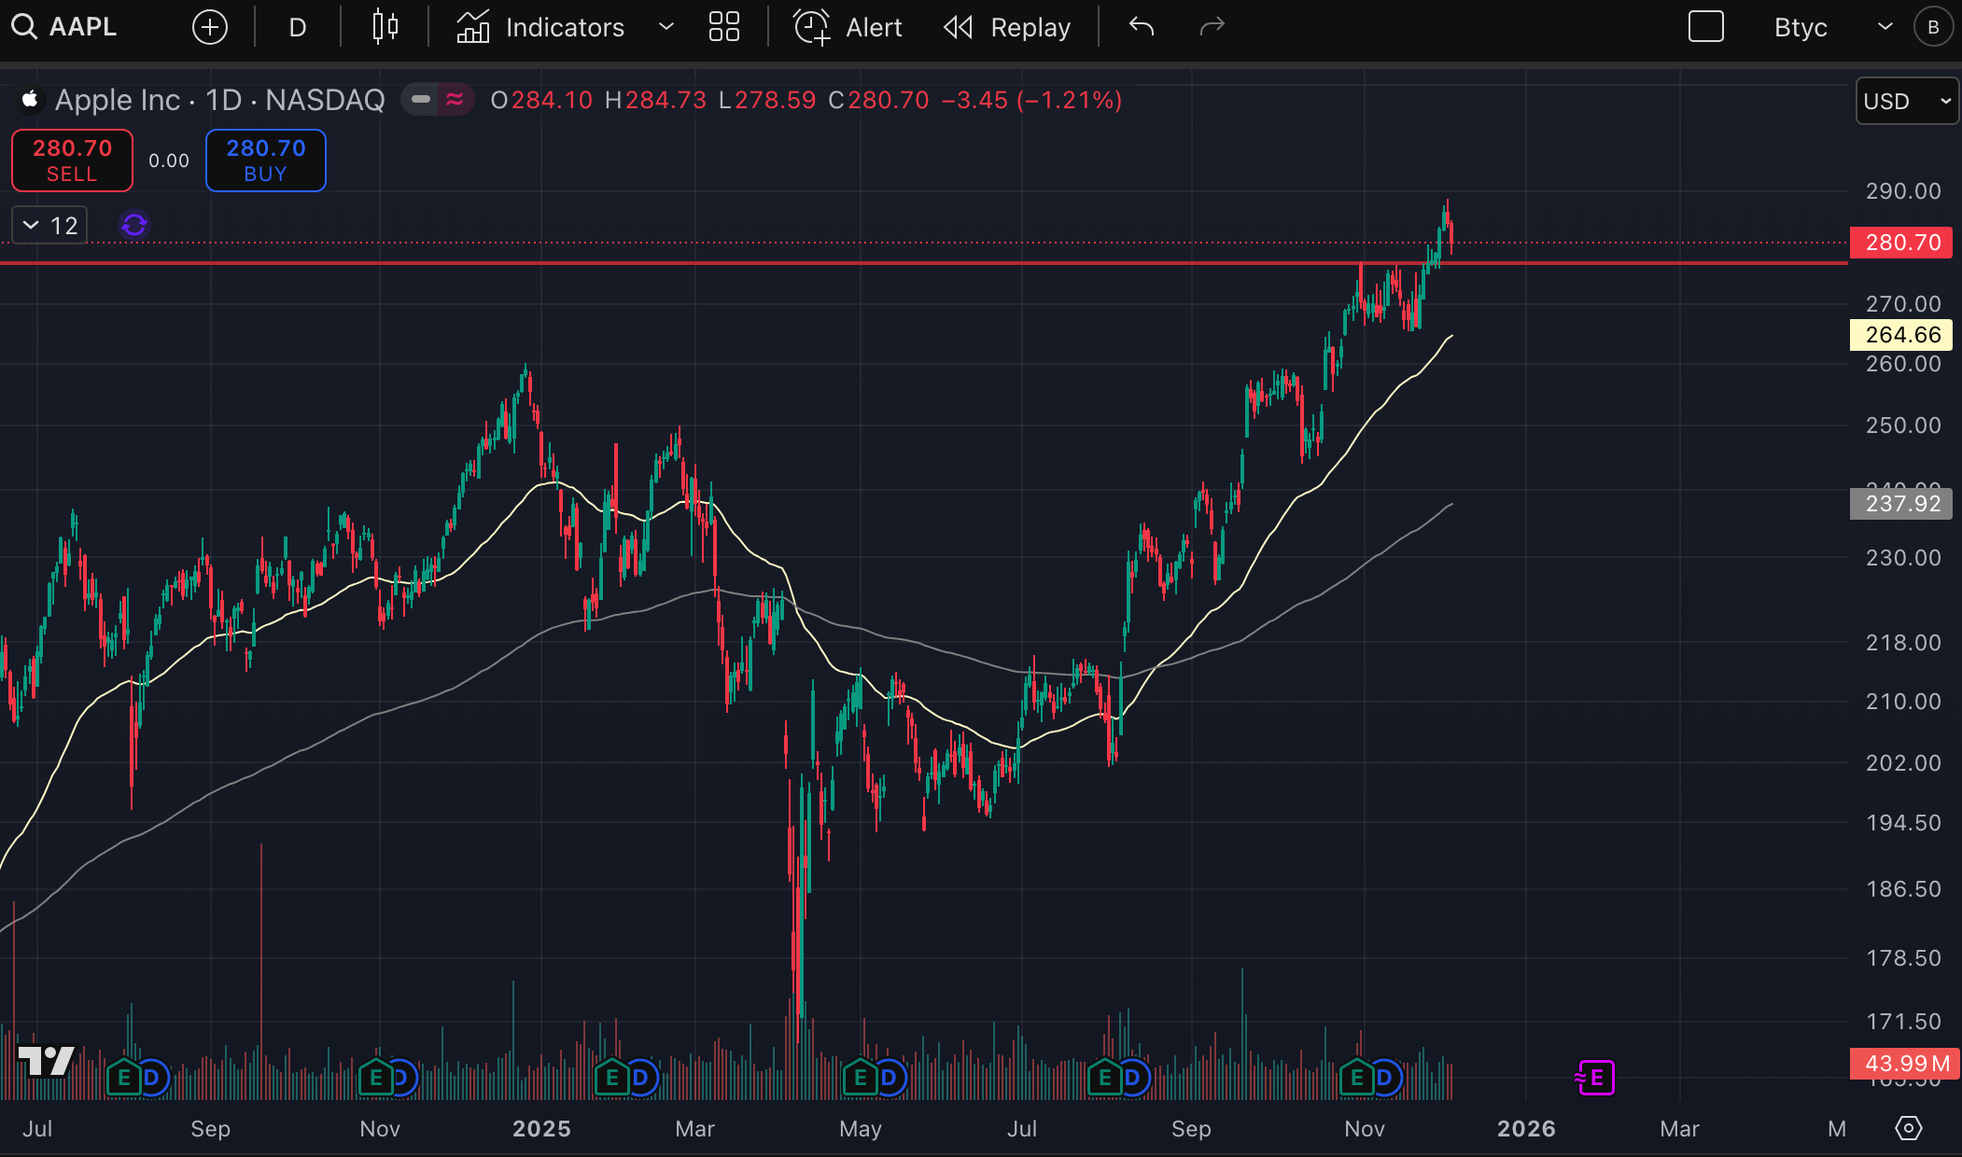The height and width of the screenshot is (1157, 1962).
Task: Open the candlestick chart type selector
Action: (385, 27)
